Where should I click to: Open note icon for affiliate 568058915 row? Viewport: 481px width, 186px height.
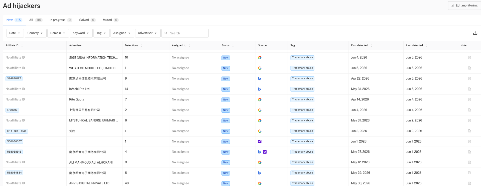[469, 152]
